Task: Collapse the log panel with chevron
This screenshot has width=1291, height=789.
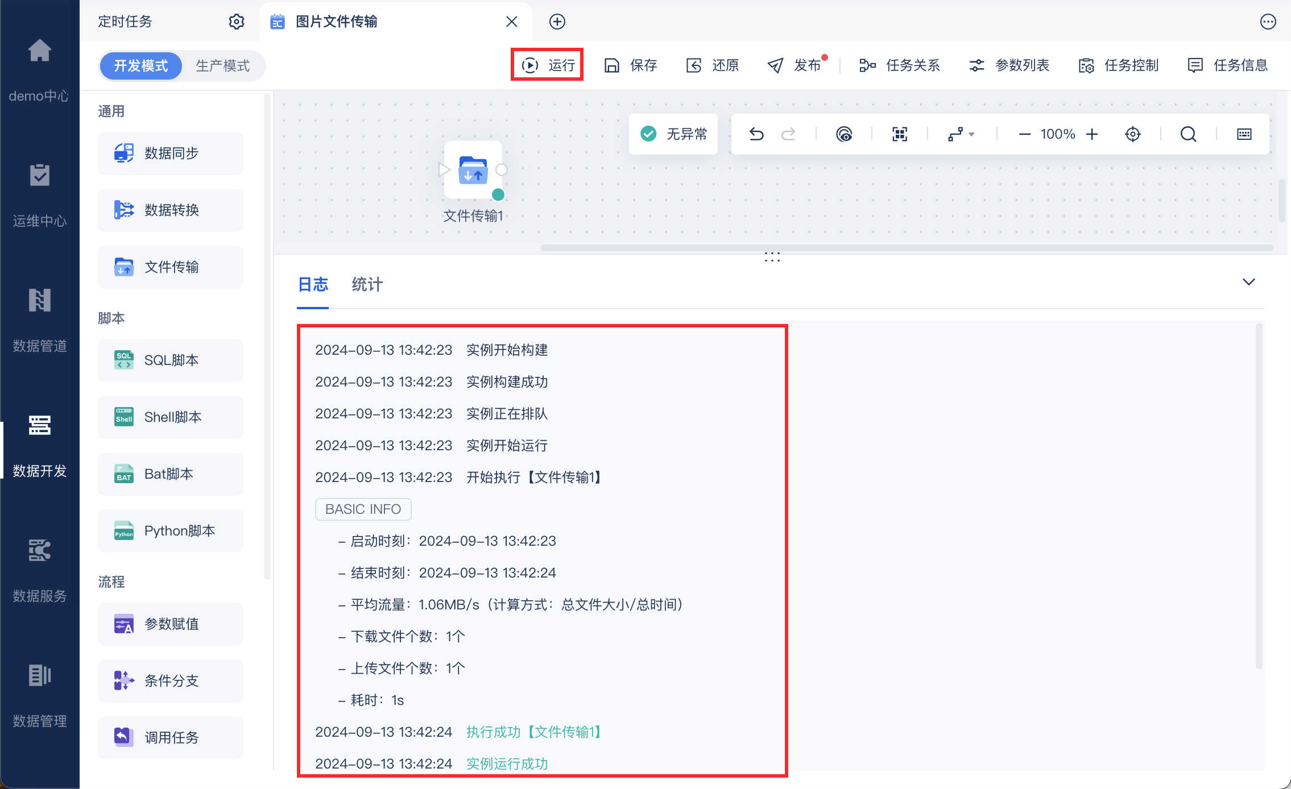Action: [1249, 282]
